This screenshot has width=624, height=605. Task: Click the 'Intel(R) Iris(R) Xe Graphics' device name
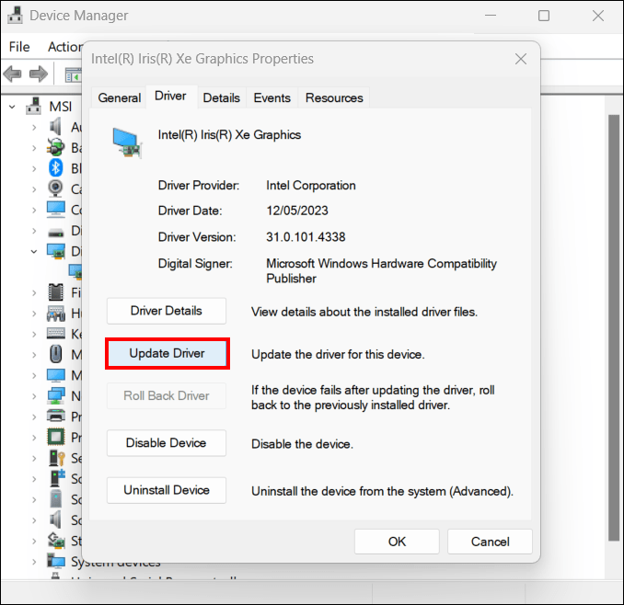point(229,135)
